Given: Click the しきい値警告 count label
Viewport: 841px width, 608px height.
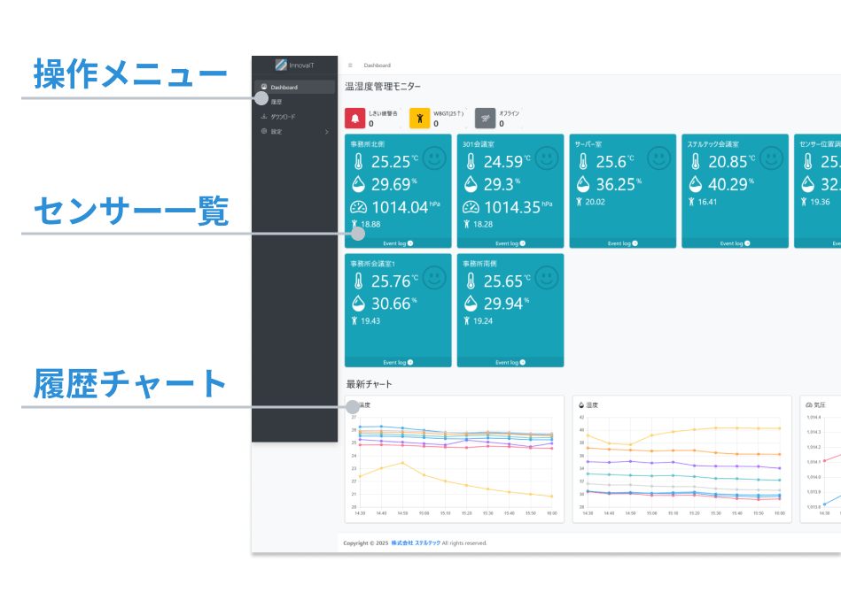Looking at the screenshot, I should pos(383,113).
